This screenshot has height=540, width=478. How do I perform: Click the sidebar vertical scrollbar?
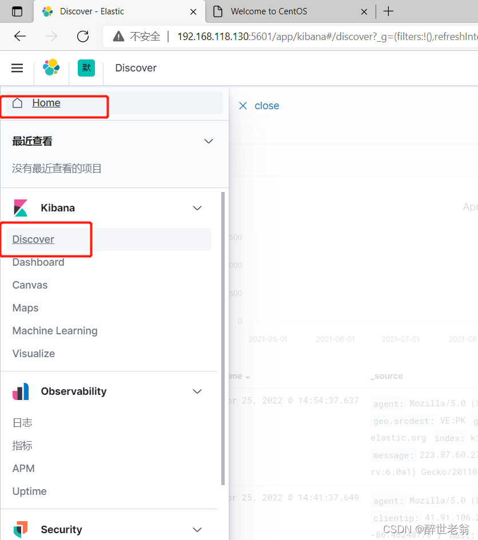point(223,339)
